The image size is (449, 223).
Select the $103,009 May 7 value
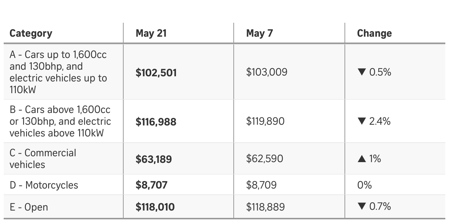click(266, 73)
